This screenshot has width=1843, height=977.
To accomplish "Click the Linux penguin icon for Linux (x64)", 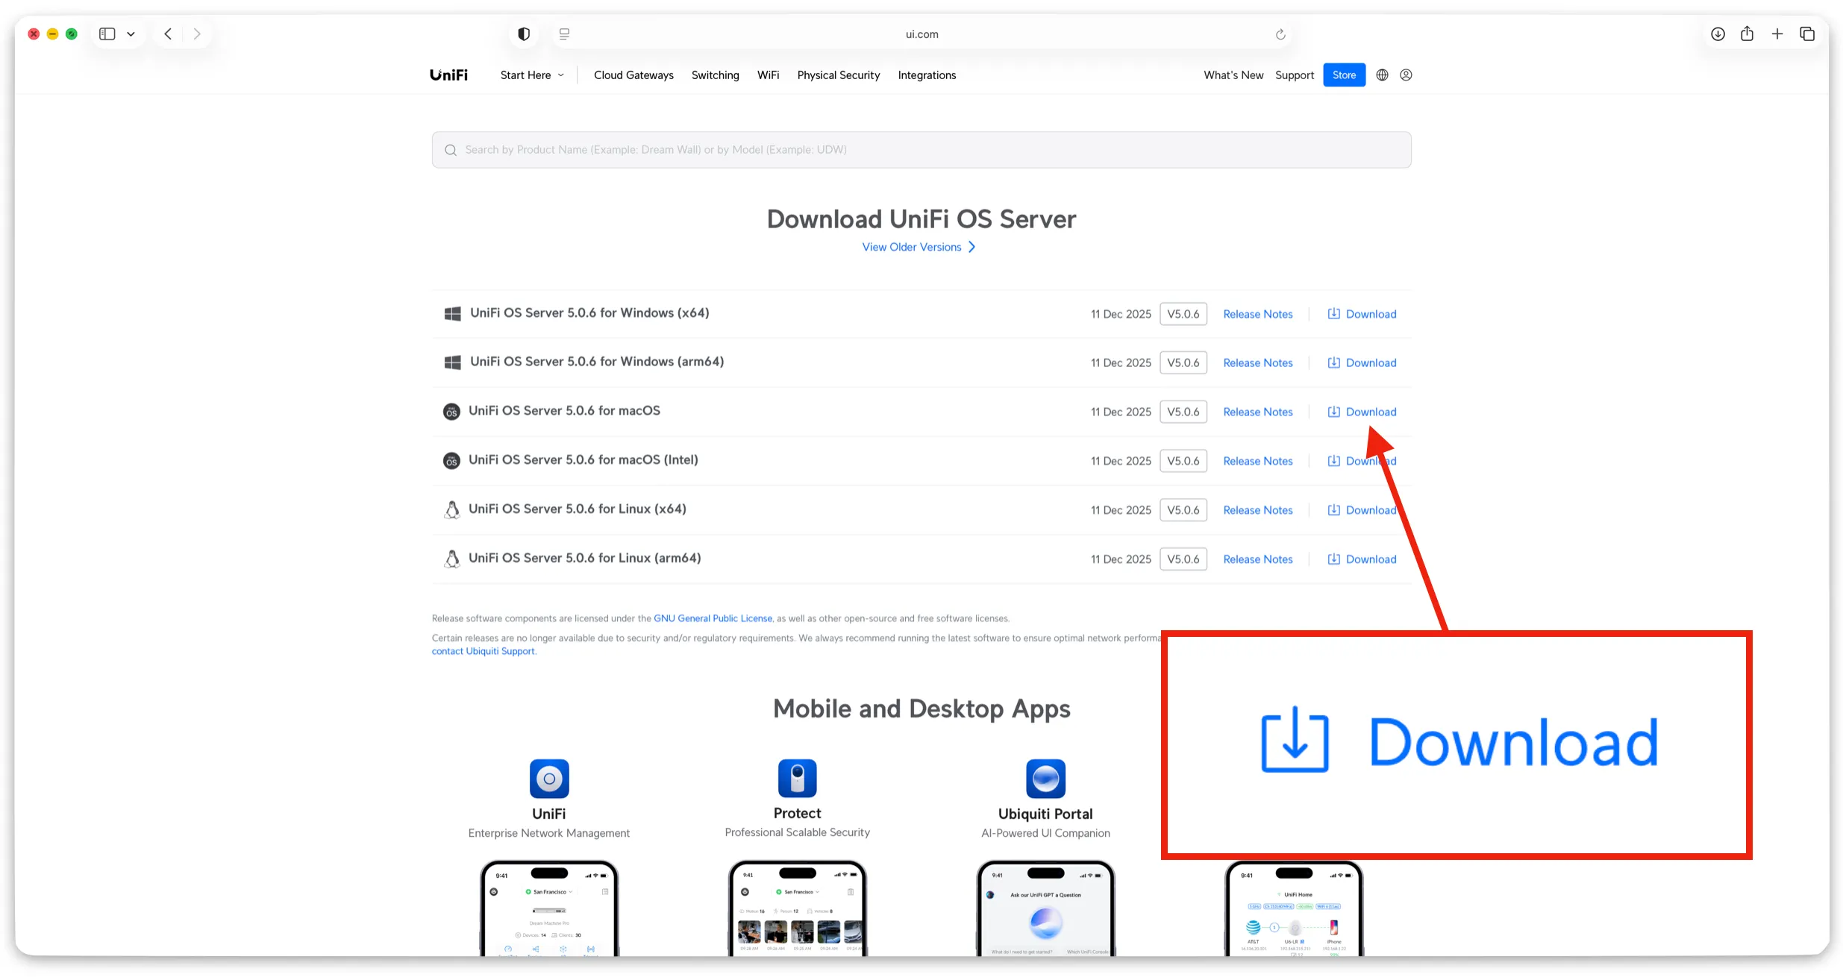I will click(452, 509).
